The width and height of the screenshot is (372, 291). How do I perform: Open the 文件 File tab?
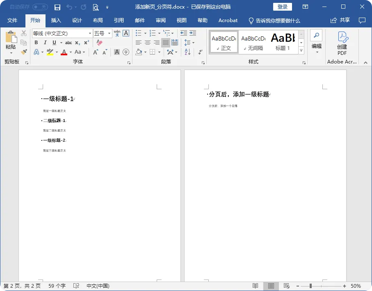point(12,20)
